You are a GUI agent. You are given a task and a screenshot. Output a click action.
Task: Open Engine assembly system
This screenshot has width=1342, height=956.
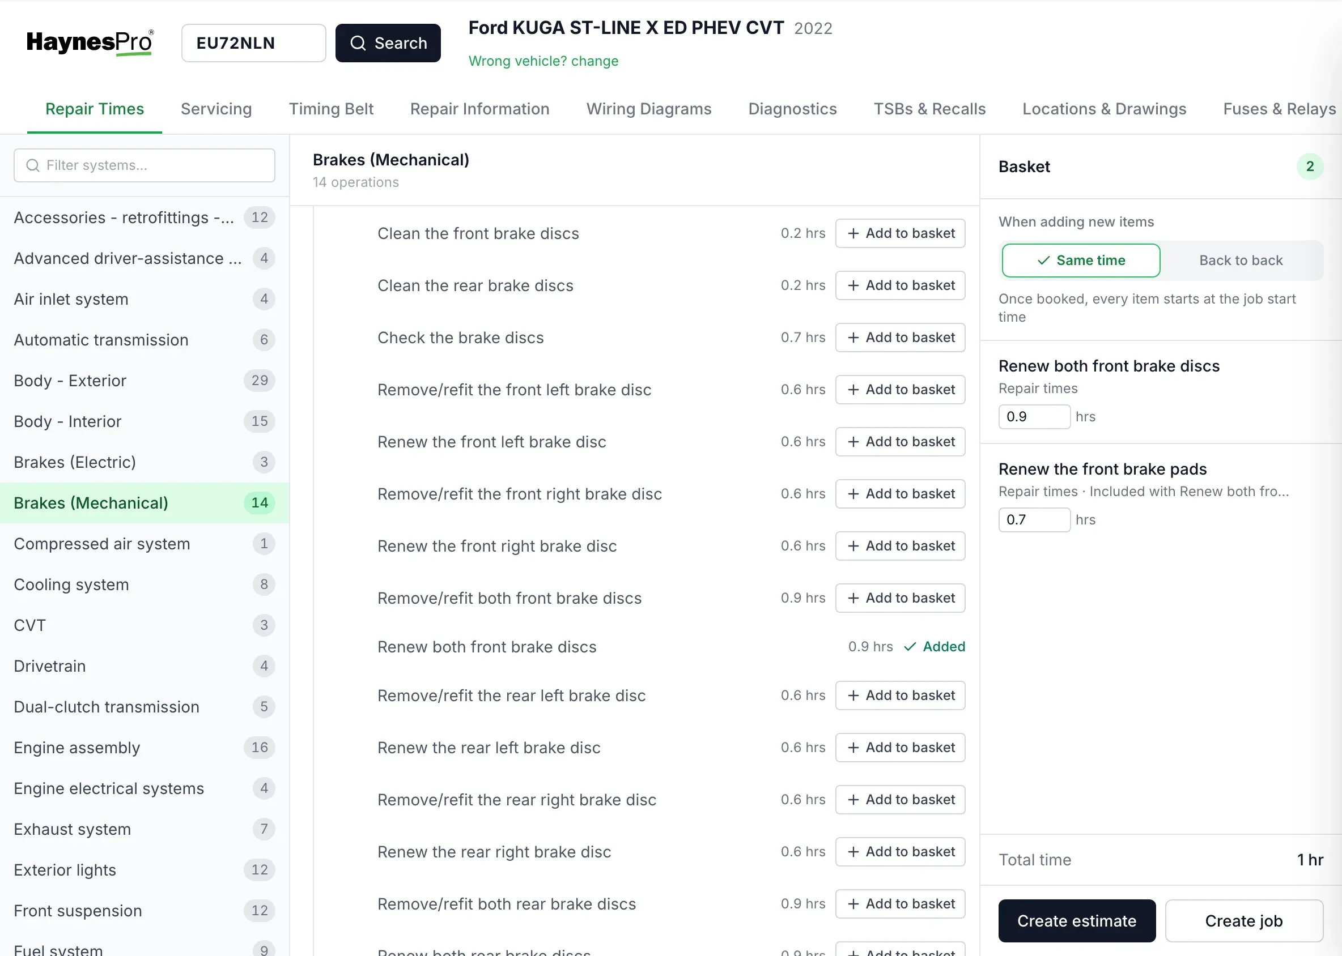point(145,748)
